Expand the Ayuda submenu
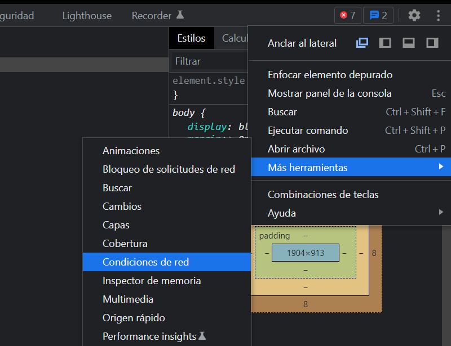The image size is (451, 346). (x=282, y=213)
